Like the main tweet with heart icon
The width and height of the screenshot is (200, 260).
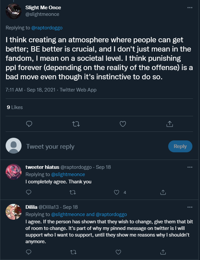point(123,124)
